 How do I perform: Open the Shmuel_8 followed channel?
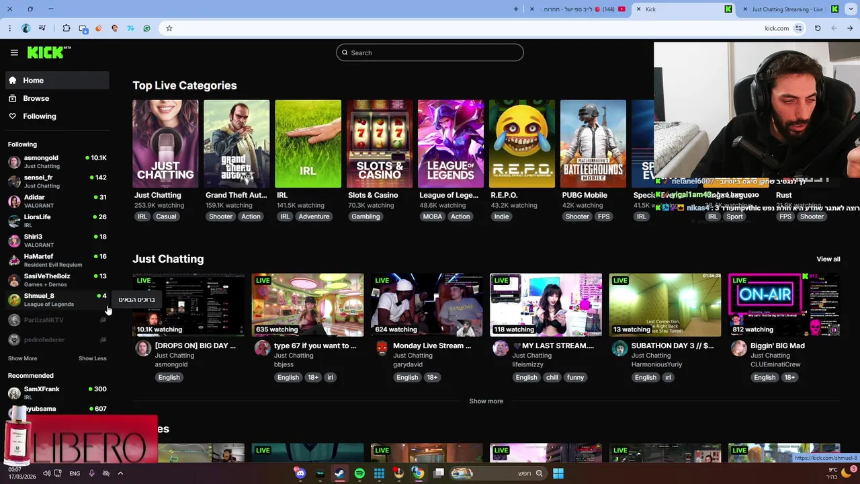coord(57,300)
